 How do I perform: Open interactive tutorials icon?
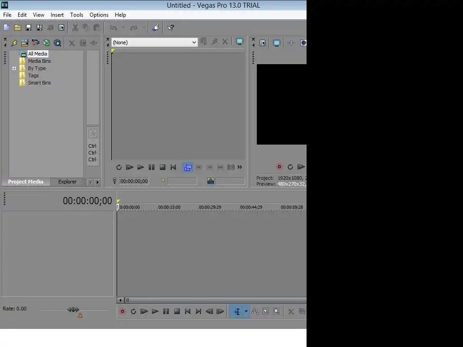point(156,28)
